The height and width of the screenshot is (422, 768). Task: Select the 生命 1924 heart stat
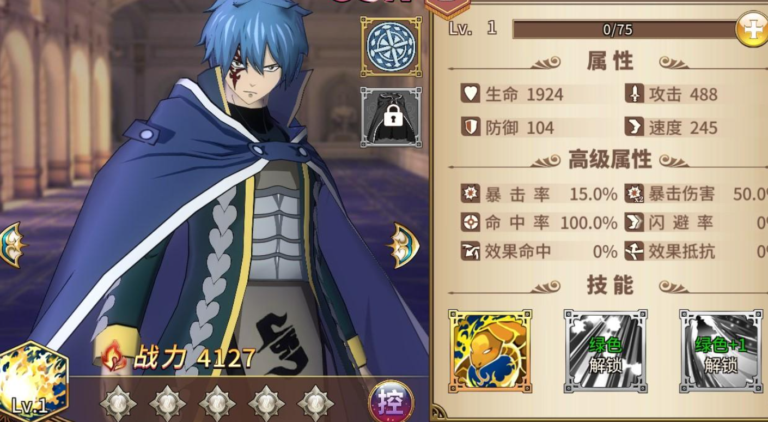point(513,94)
